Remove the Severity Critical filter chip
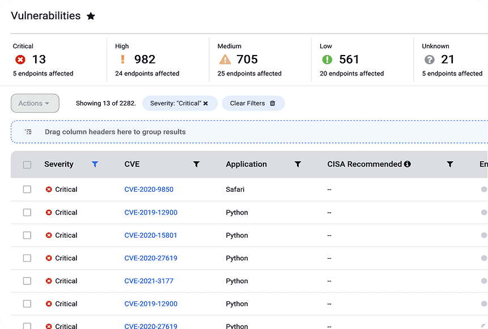Image resolution: width=488 pixels, height=329 pixels. pyautogui.click(x=207, y=103)
